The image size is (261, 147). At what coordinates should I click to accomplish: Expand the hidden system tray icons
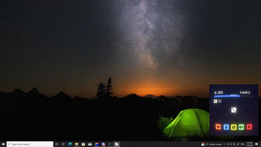(x=224, y=144)
